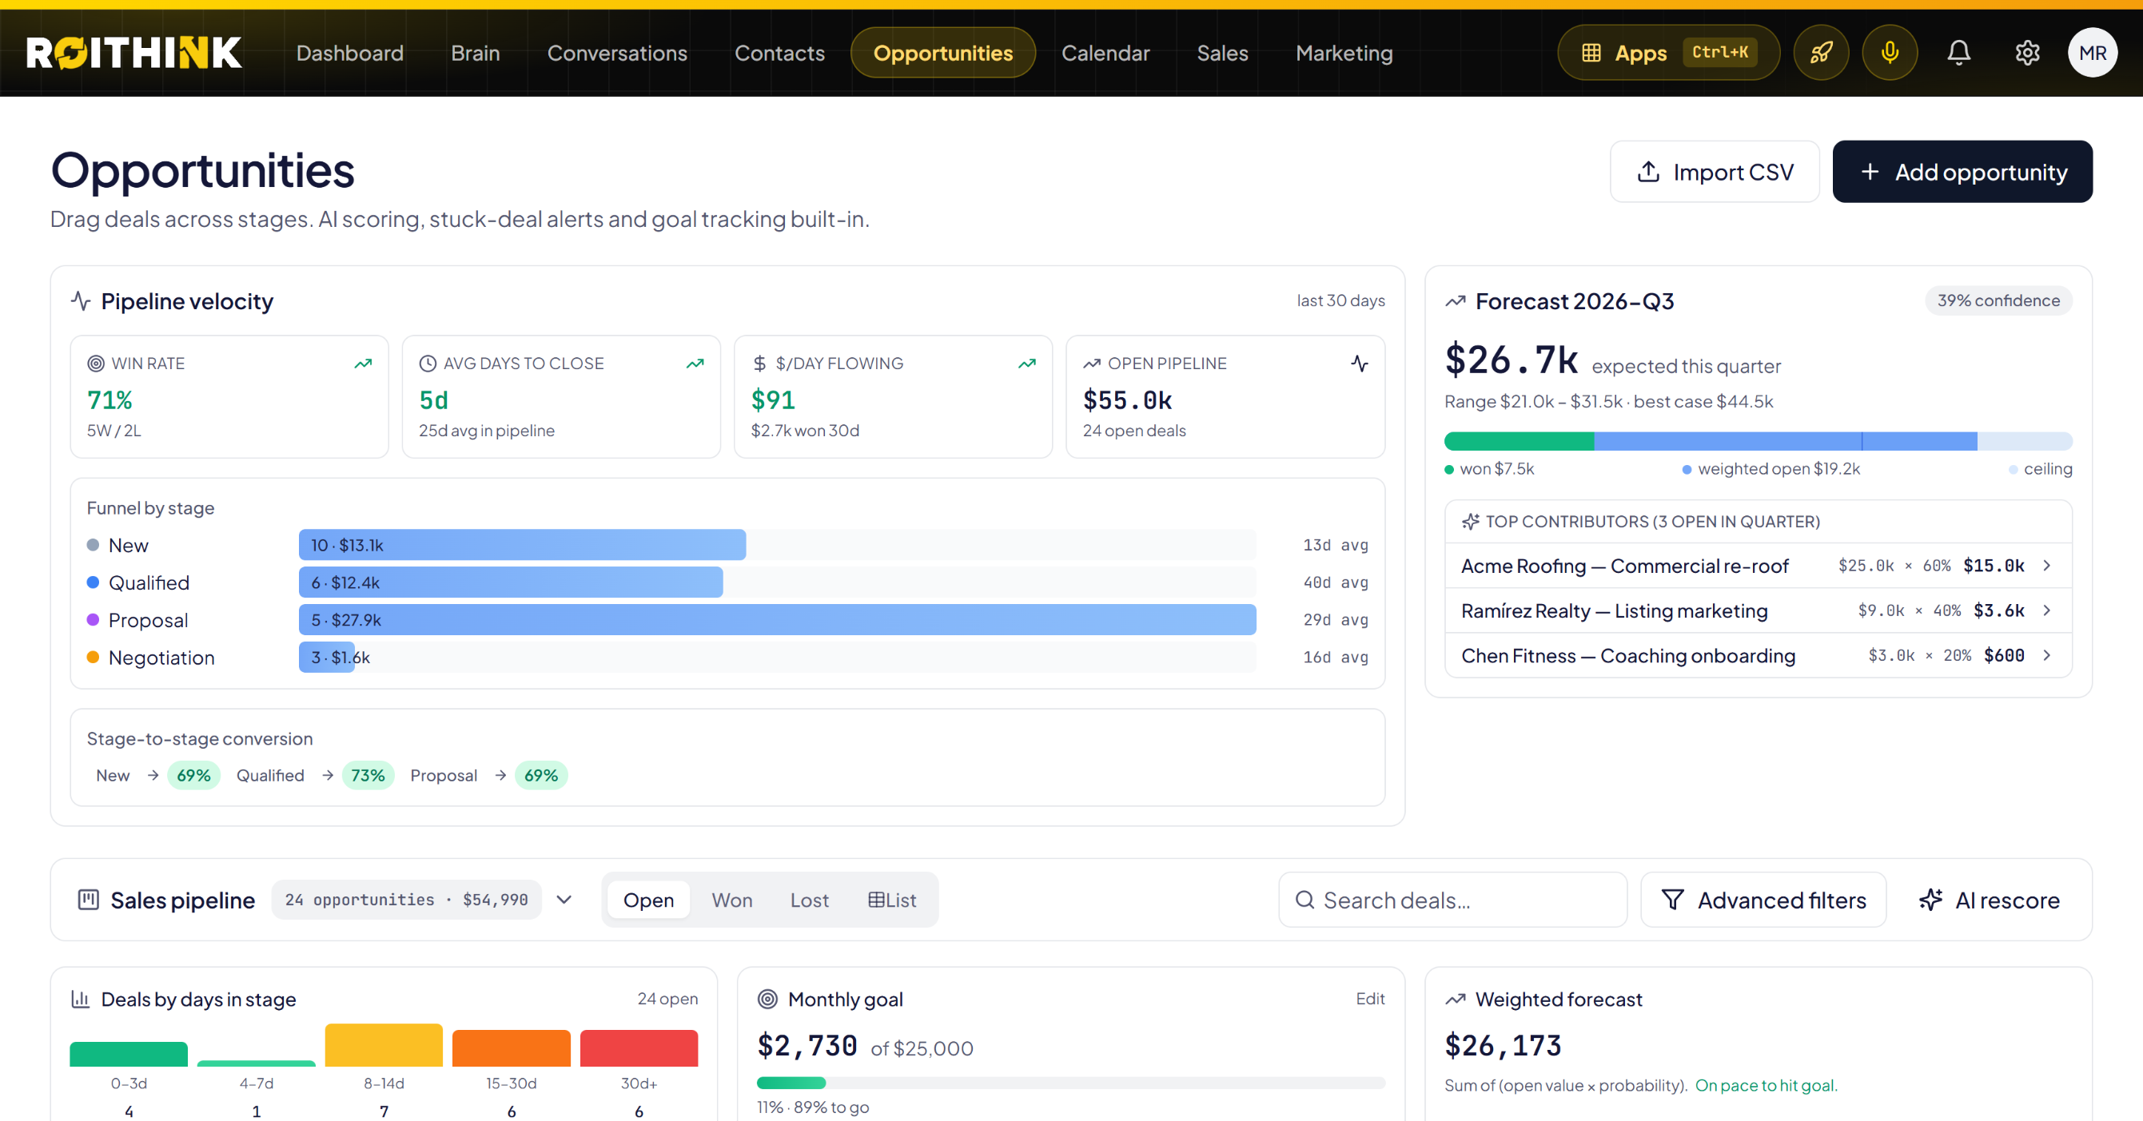Image resolution: width=2143 pixels, height=1121 pixels.
Task: Click the Import CSV upload icon
Action: click(x=1648, y=171)
